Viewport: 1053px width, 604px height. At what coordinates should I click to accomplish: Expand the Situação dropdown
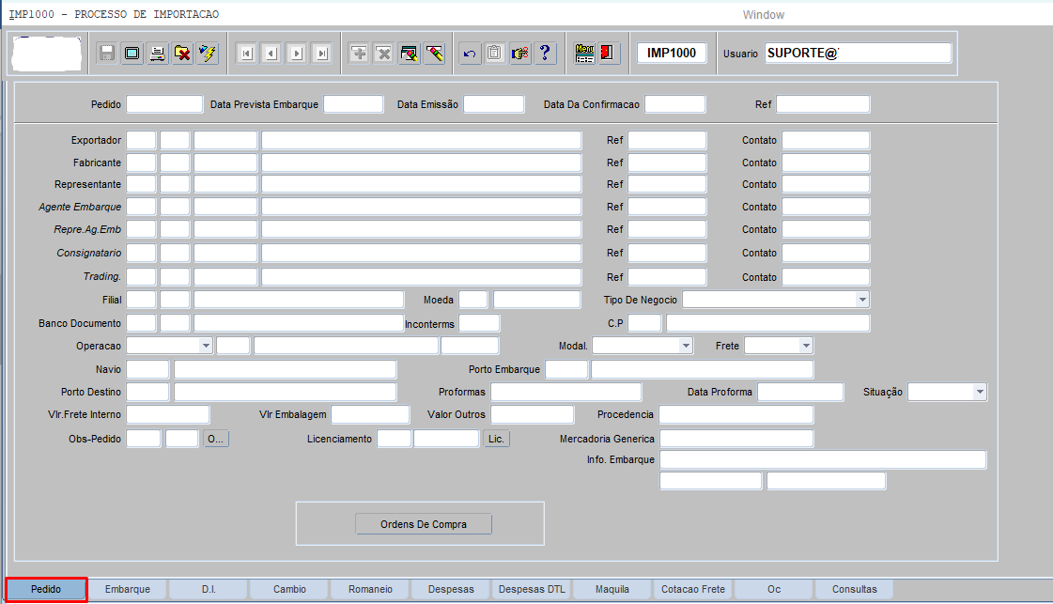979,392
